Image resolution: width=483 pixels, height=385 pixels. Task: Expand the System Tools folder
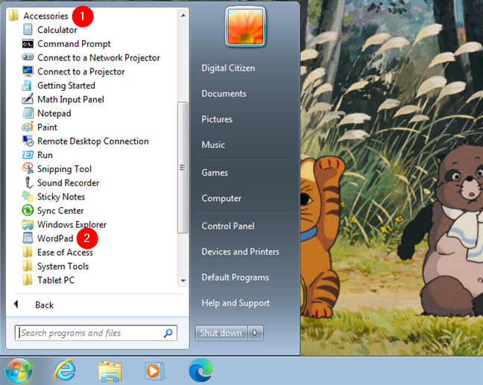point(56,266)
